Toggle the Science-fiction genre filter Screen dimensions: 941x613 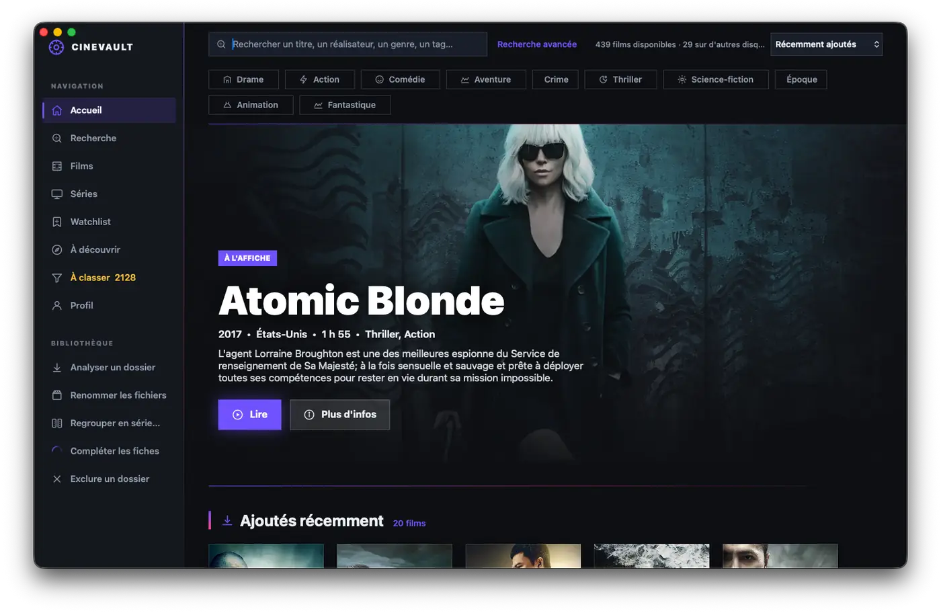pyautogui.click(x=716, y=79)
